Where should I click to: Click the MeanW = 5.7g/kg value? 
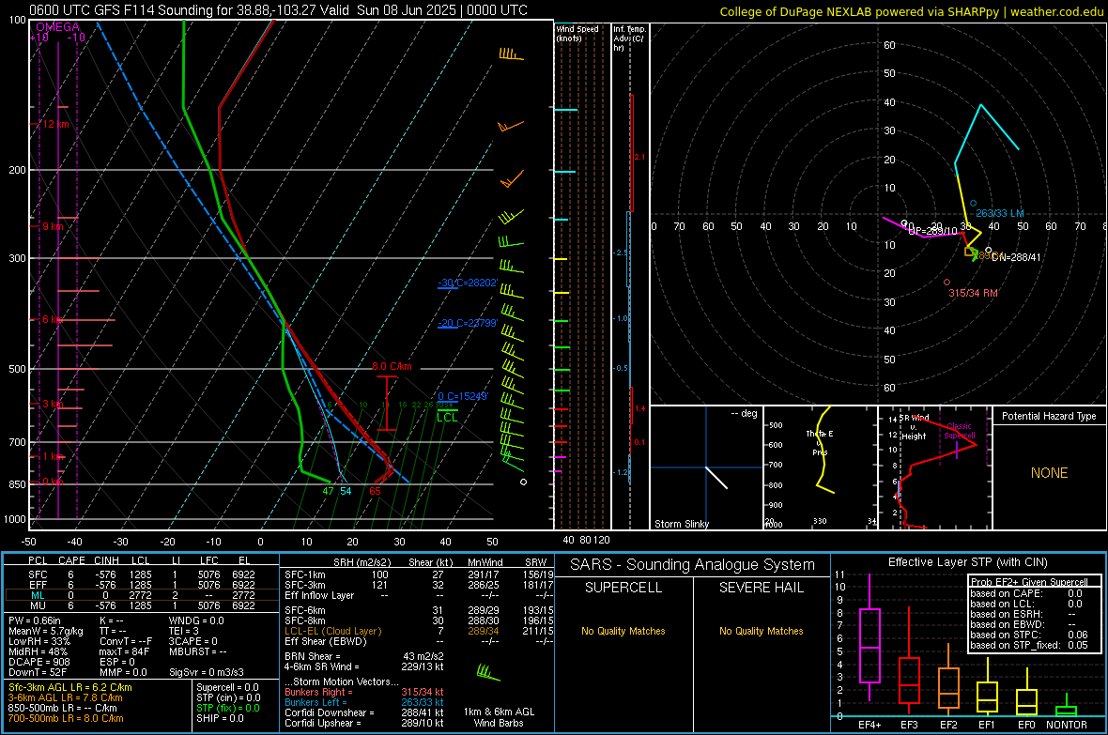[45, 631]
